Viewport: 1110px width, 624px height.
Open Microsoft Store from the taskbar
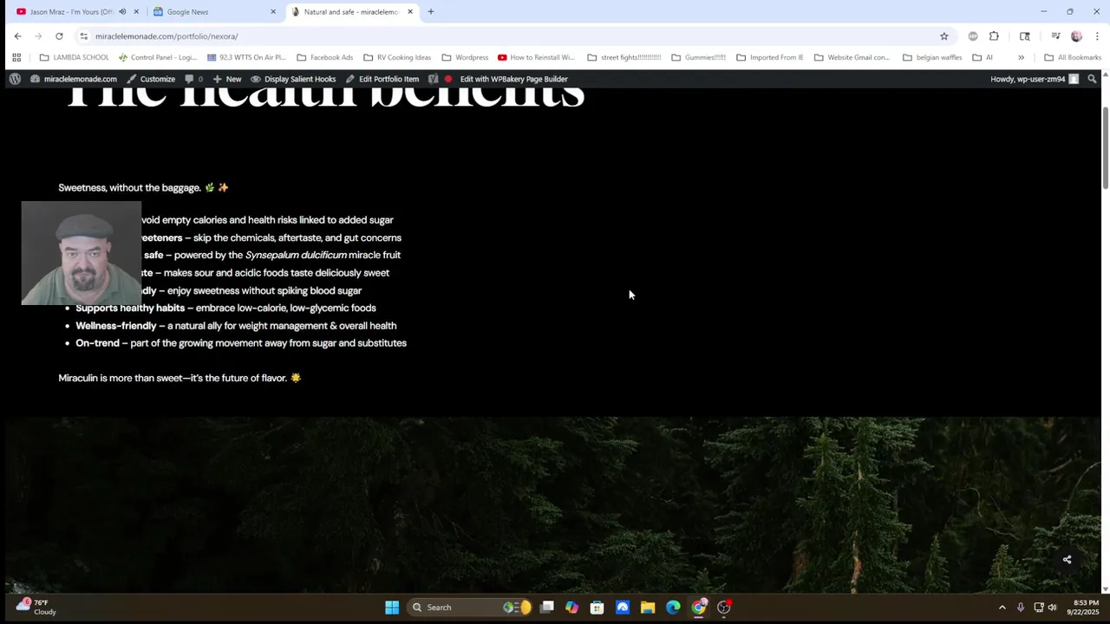597,608
